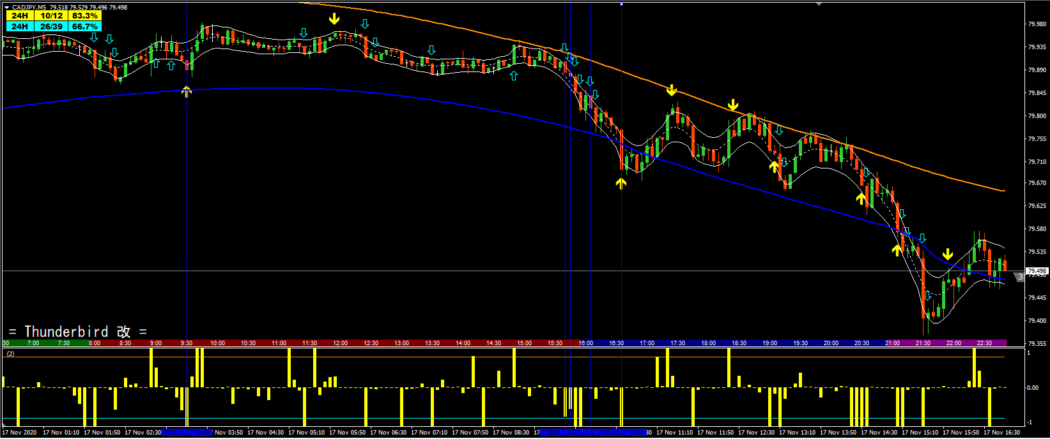Click the 79.400 price scale value

pos(1037,321)
